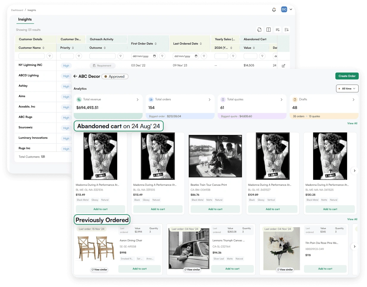The image size is (367, 287).
Task: Open the export data icon above the table
Action: (x=259, y=30)
